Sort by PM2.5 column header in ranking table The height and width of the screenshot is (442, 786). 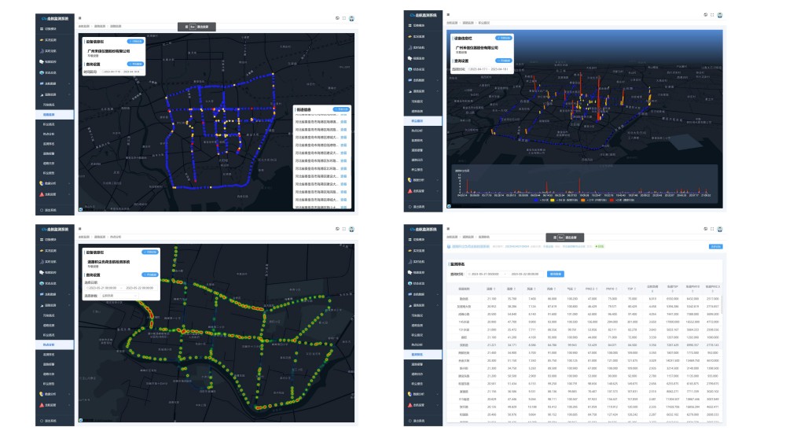coord(592,289)
